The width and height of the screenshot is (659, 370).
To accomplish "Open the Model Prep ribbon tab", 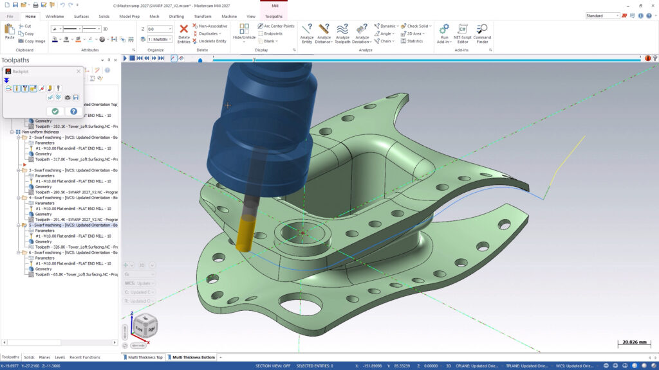I will point(129,16).
